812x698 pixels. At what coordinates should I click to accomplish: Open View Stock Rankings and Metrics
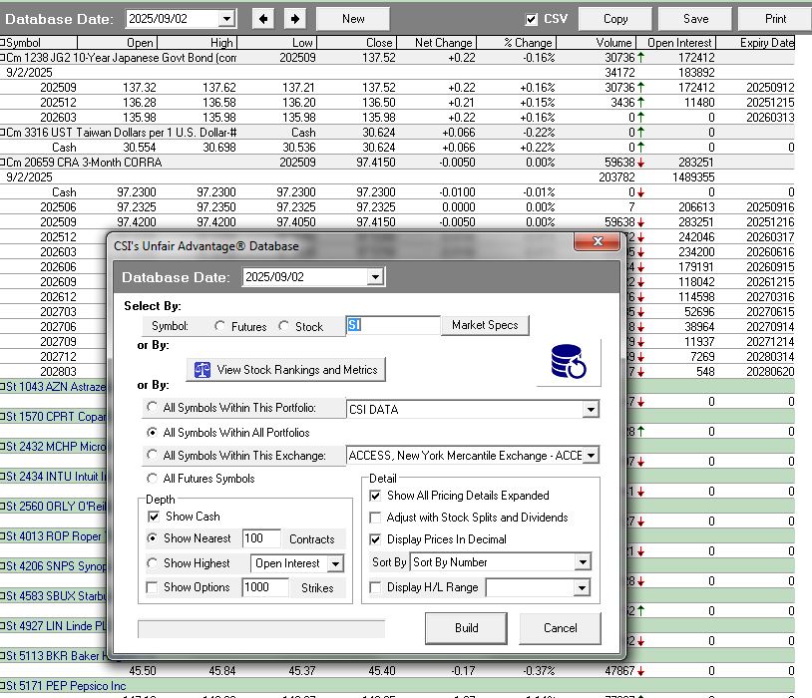285,369
